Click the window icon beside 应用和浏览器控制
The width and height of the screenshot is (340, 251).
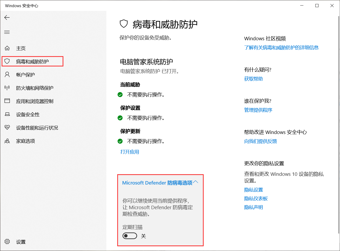pyautogui.click(x=7, y=101)
